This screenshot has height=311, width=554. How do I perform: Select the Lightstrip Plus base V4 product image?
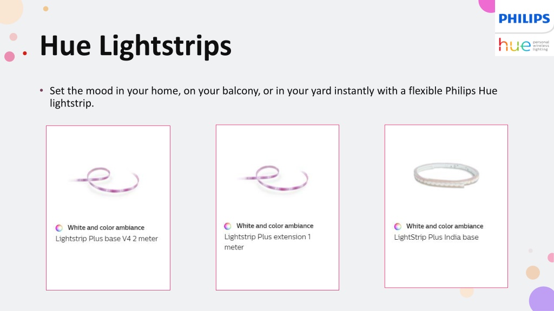pos(105,180)
